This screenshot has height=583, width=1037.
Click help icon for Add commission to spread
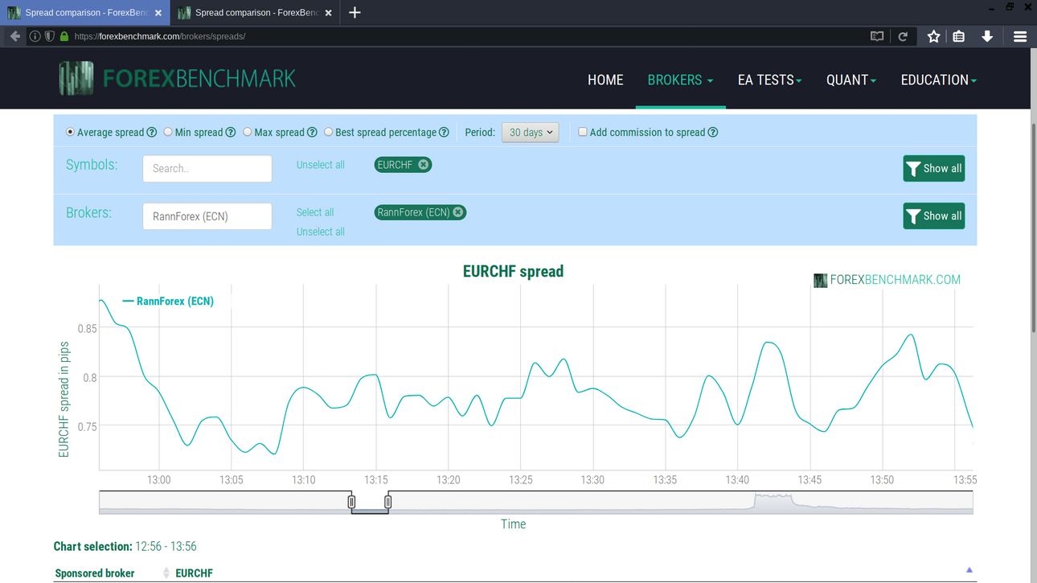tap(712, 133)
